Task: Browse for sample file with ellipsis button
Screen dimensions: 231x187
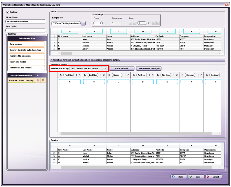Action: pyautogui.click(x=83, y=23)
